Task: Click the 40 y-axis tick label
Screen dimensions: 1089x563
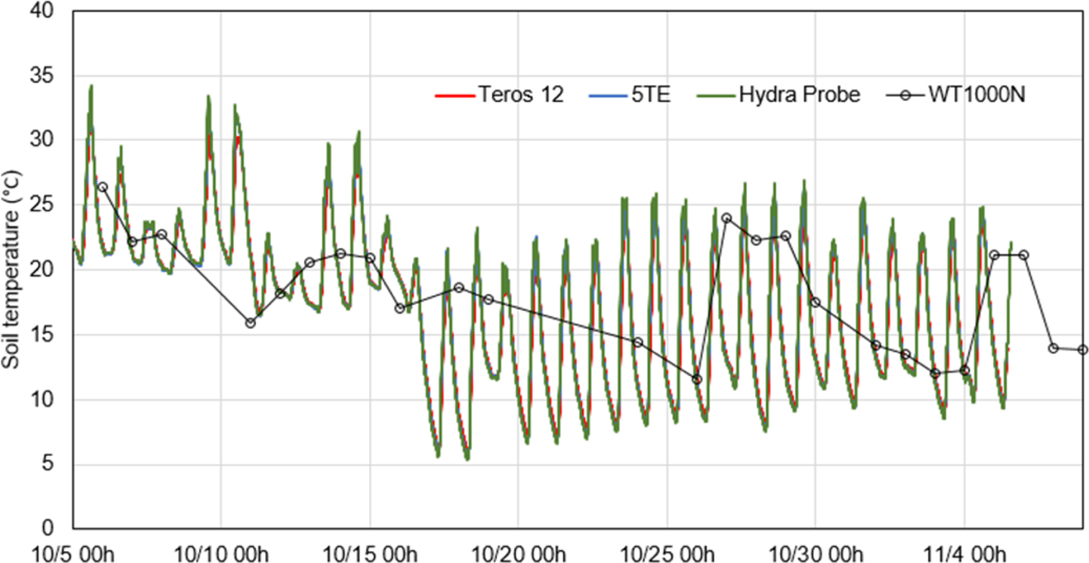Action: 43,11
